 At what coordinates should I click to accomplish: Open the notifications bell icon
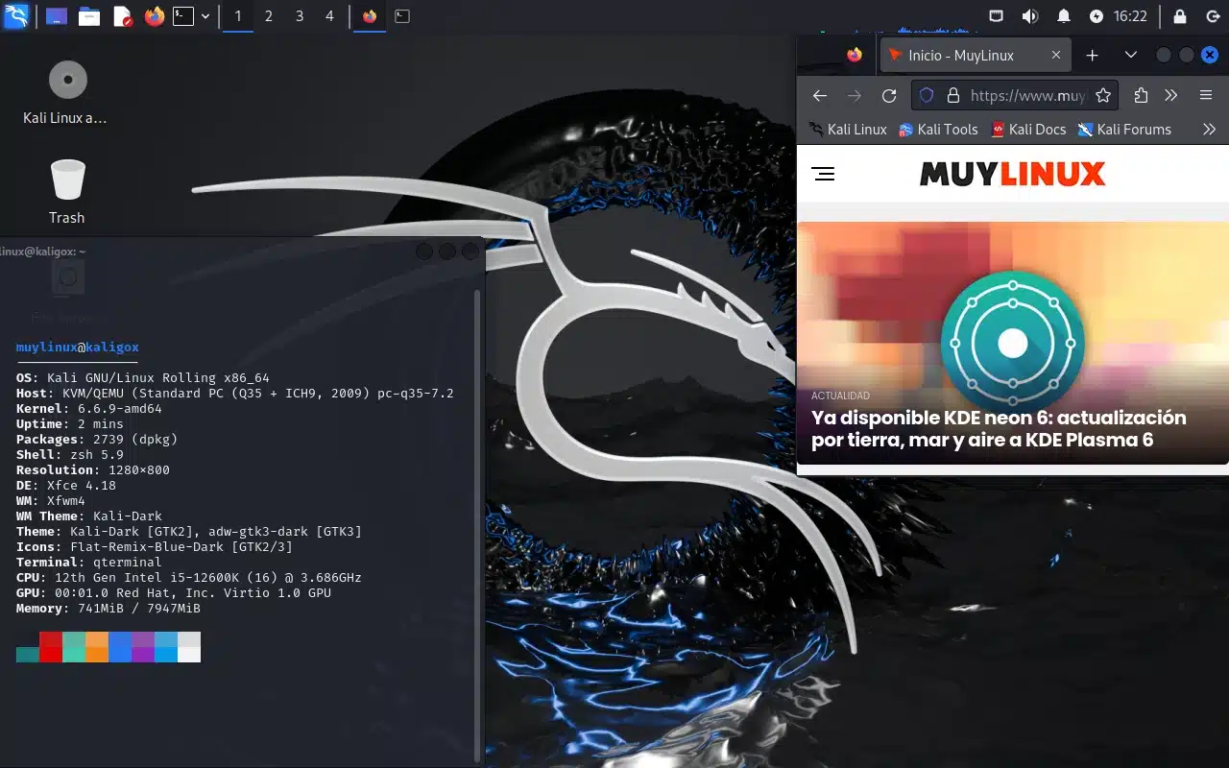tap(1064, 16)
